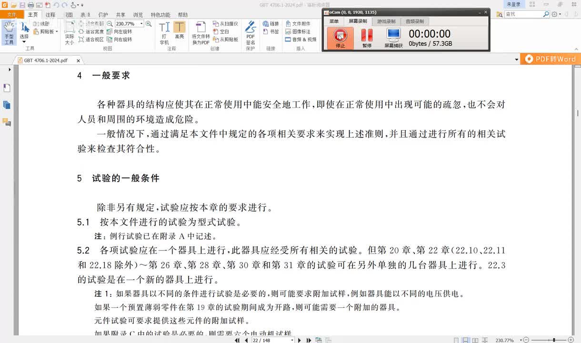Switch to the Protect (保护) ribbon tab
Viewport: 581px width, 343px height.
pos(103,15)
